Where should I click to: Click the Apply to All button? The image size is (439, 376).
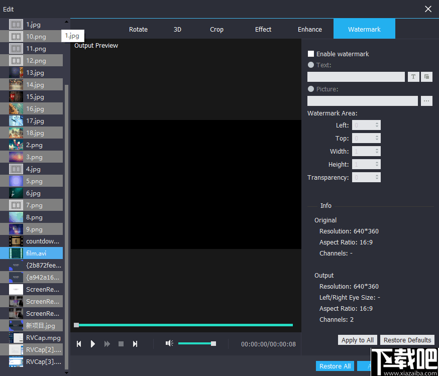coord(357,340)
